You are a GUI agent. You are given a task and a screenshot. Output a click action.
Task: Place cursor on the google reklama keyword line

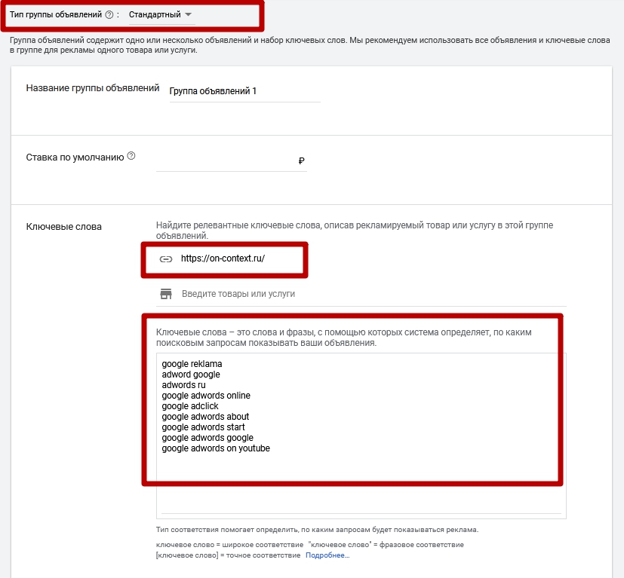pos(192,364)
